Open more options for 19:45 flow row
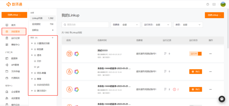Image resolution: width=229 pixels, height=106 pixels. click(211, 72)
